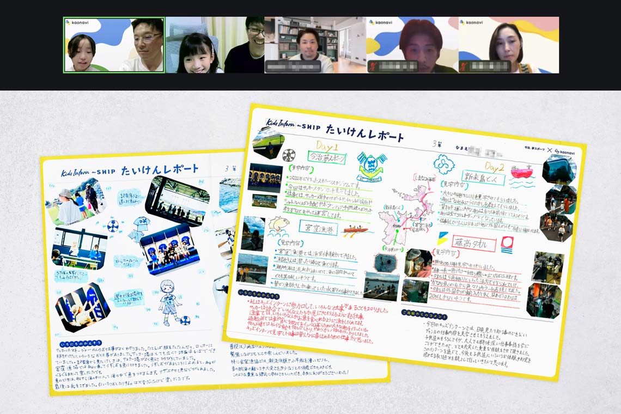Click the kaonavi logo in first video tile
The image size is (621, 414).
(x=79, y=23)
